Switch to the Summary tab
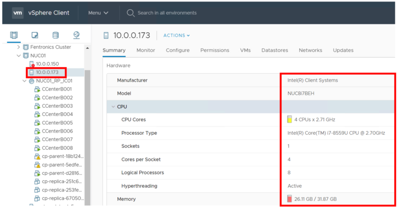This screenshot has width=399, height=208. point(114,50)
